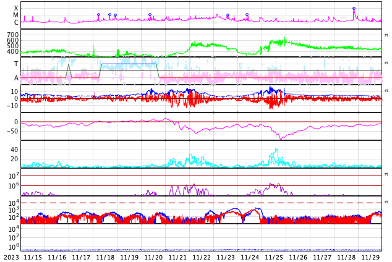Click the 11/21 date label
The image size is (392, 262).
tap(177, 258)
